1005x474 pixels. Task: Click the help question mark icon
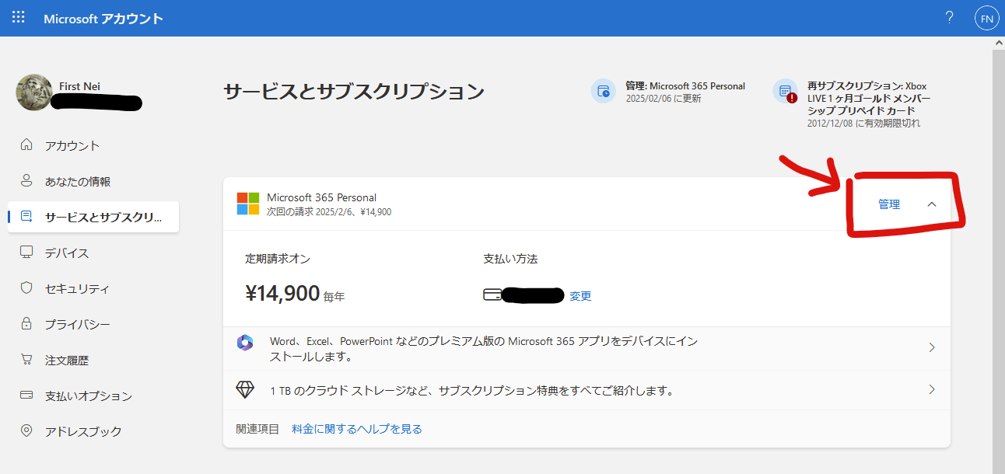pyautogui.click(x=950, y=17)
